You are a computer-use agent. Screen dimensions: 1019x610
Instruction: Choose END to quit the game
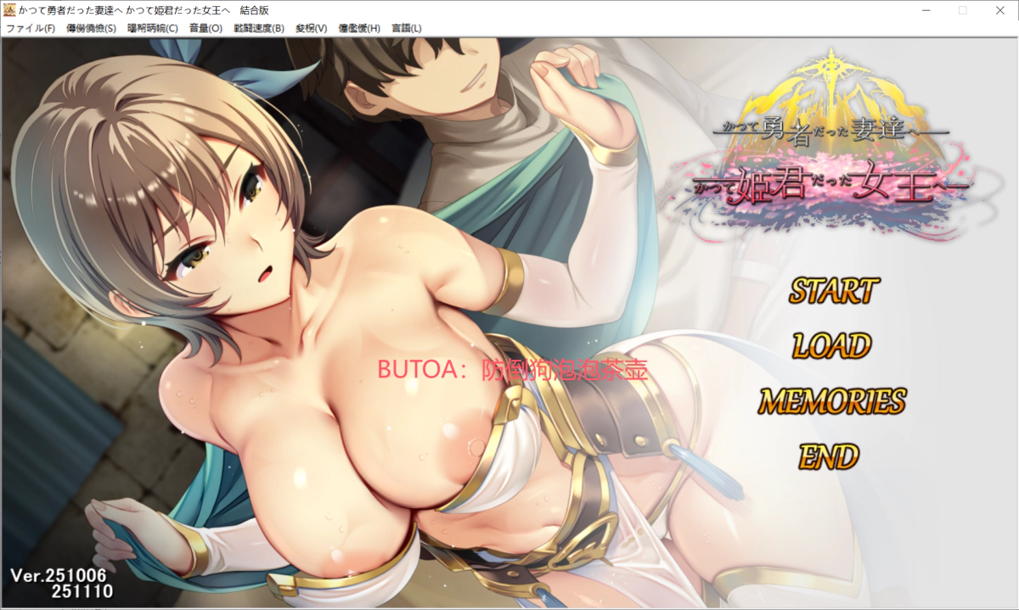pyautogui.click(x=829, y=457)
